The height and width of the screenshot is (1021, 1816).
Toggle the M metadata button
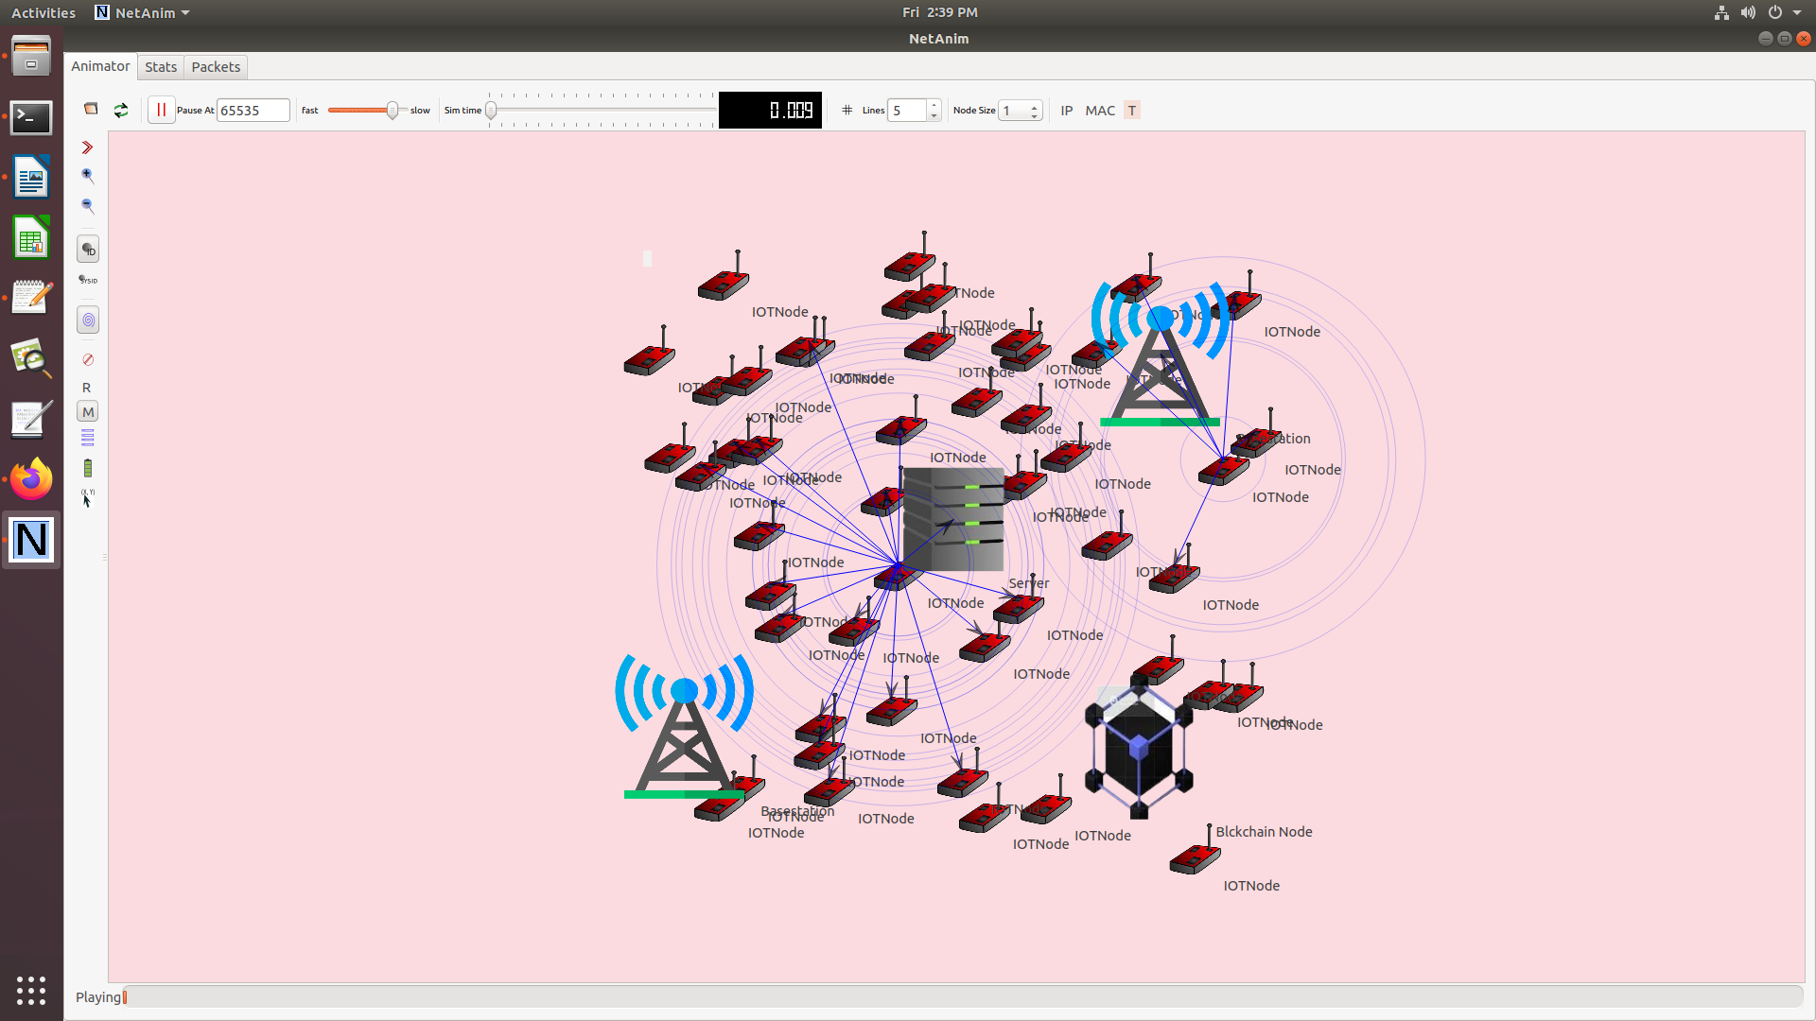(88, 412)
